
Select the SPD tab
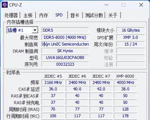click(59, 15)
